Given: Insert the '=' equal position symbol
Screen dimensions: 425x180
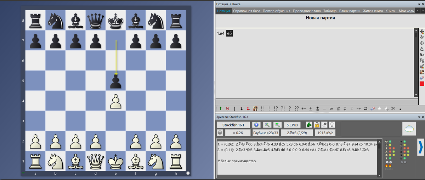Looking at the screenshot, I should pos(324,108).
